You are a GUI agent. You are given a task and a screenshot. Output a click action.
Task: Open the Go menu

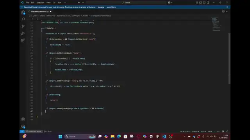54,3
